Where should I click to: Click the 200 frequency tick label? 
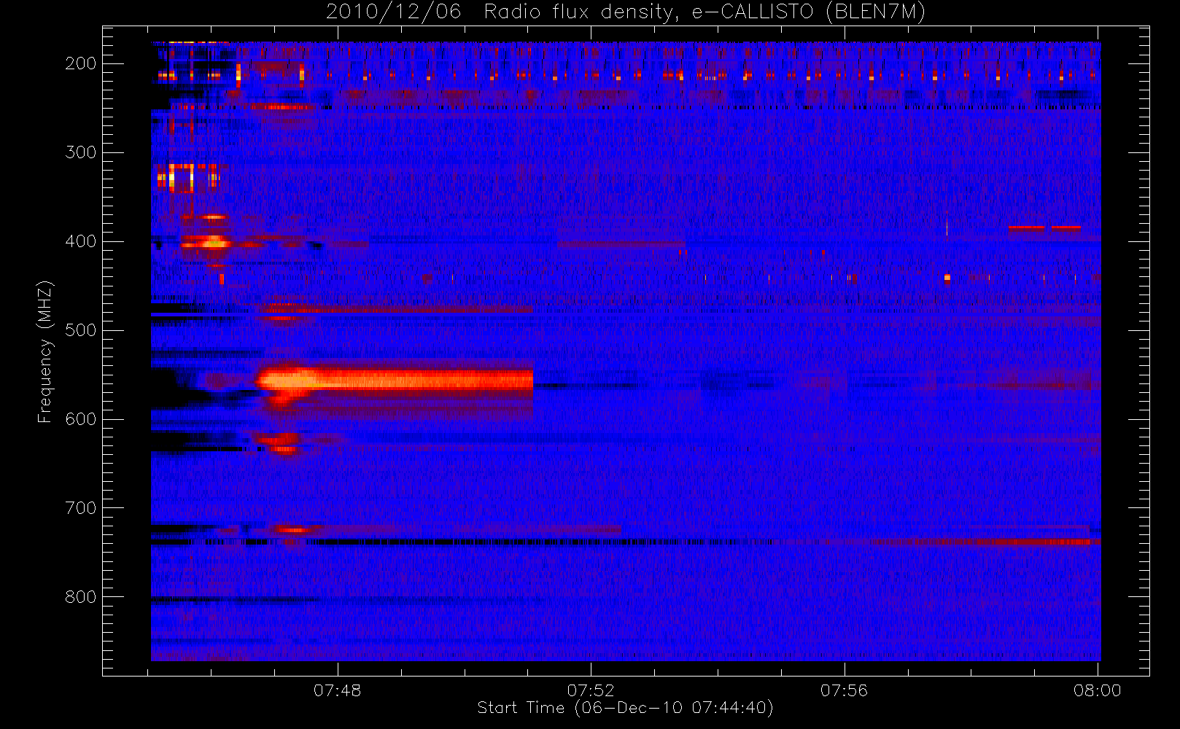click(x=81, y=63)
